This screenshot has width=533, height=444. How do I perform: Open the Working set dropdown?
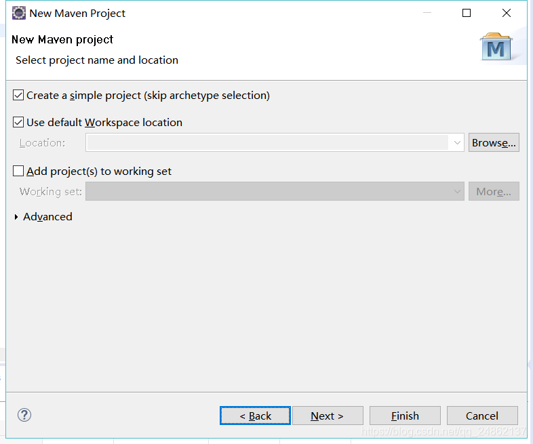click(x=275, y=191)
